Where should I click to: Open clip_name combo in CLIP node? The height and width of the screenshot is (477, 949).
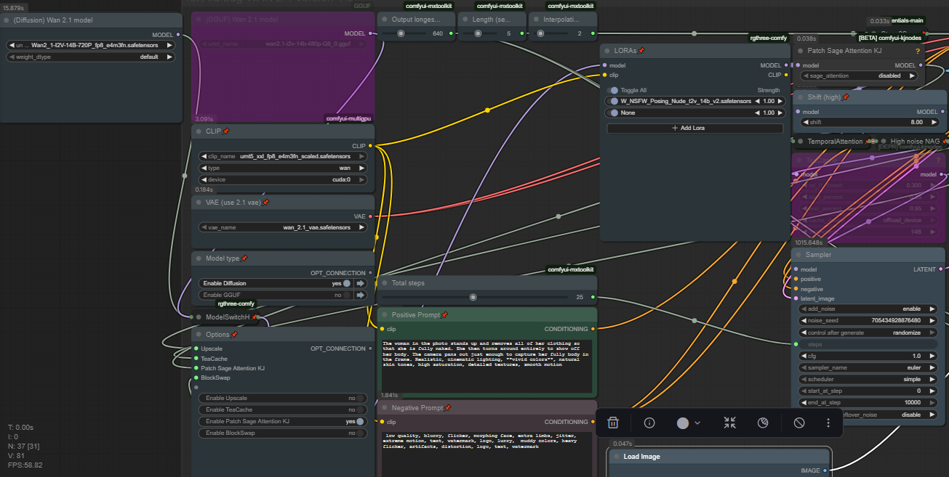283,156
